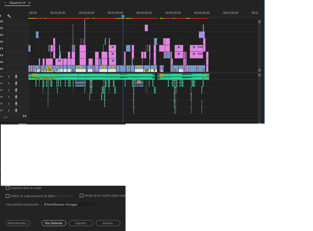Open the timeline display settings wrench
Image resolution: width=313 pixels, height=231 pixels.
tap(9, 16)
